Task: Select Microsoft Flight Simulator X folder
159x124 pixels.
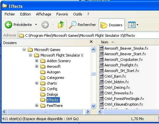Action: click(62, 55)
